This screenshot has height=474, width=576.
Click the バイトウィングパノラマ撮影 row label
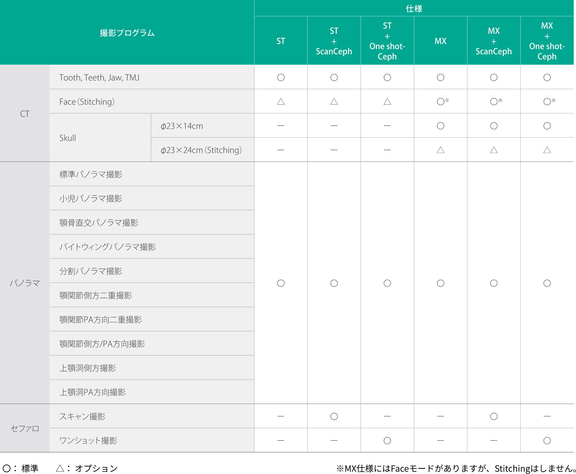108,247
